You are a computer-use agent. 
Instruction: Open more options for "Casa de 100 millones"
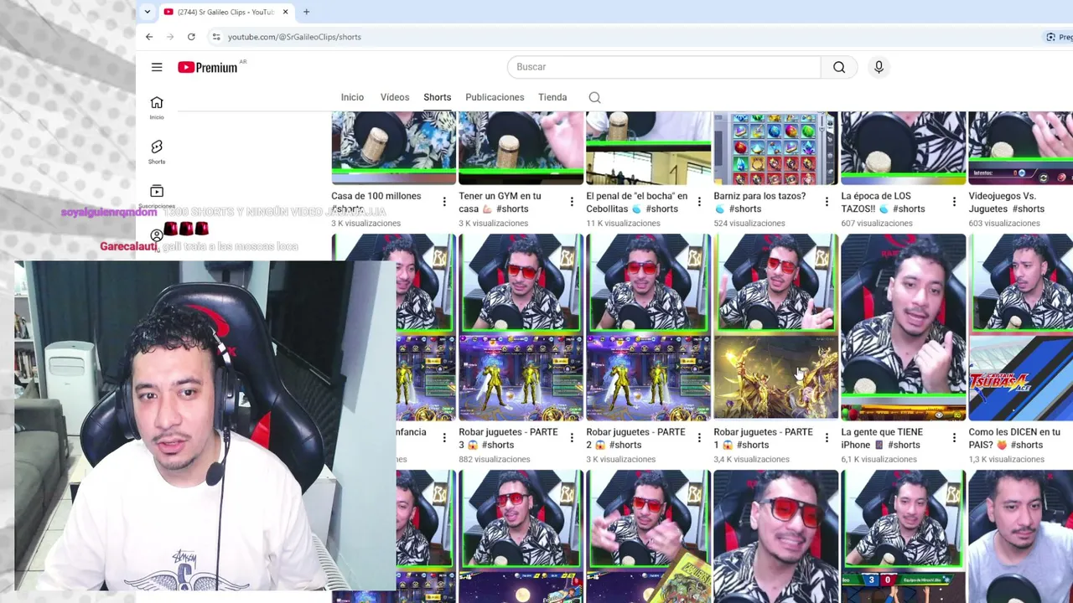[x=444, y=202]
